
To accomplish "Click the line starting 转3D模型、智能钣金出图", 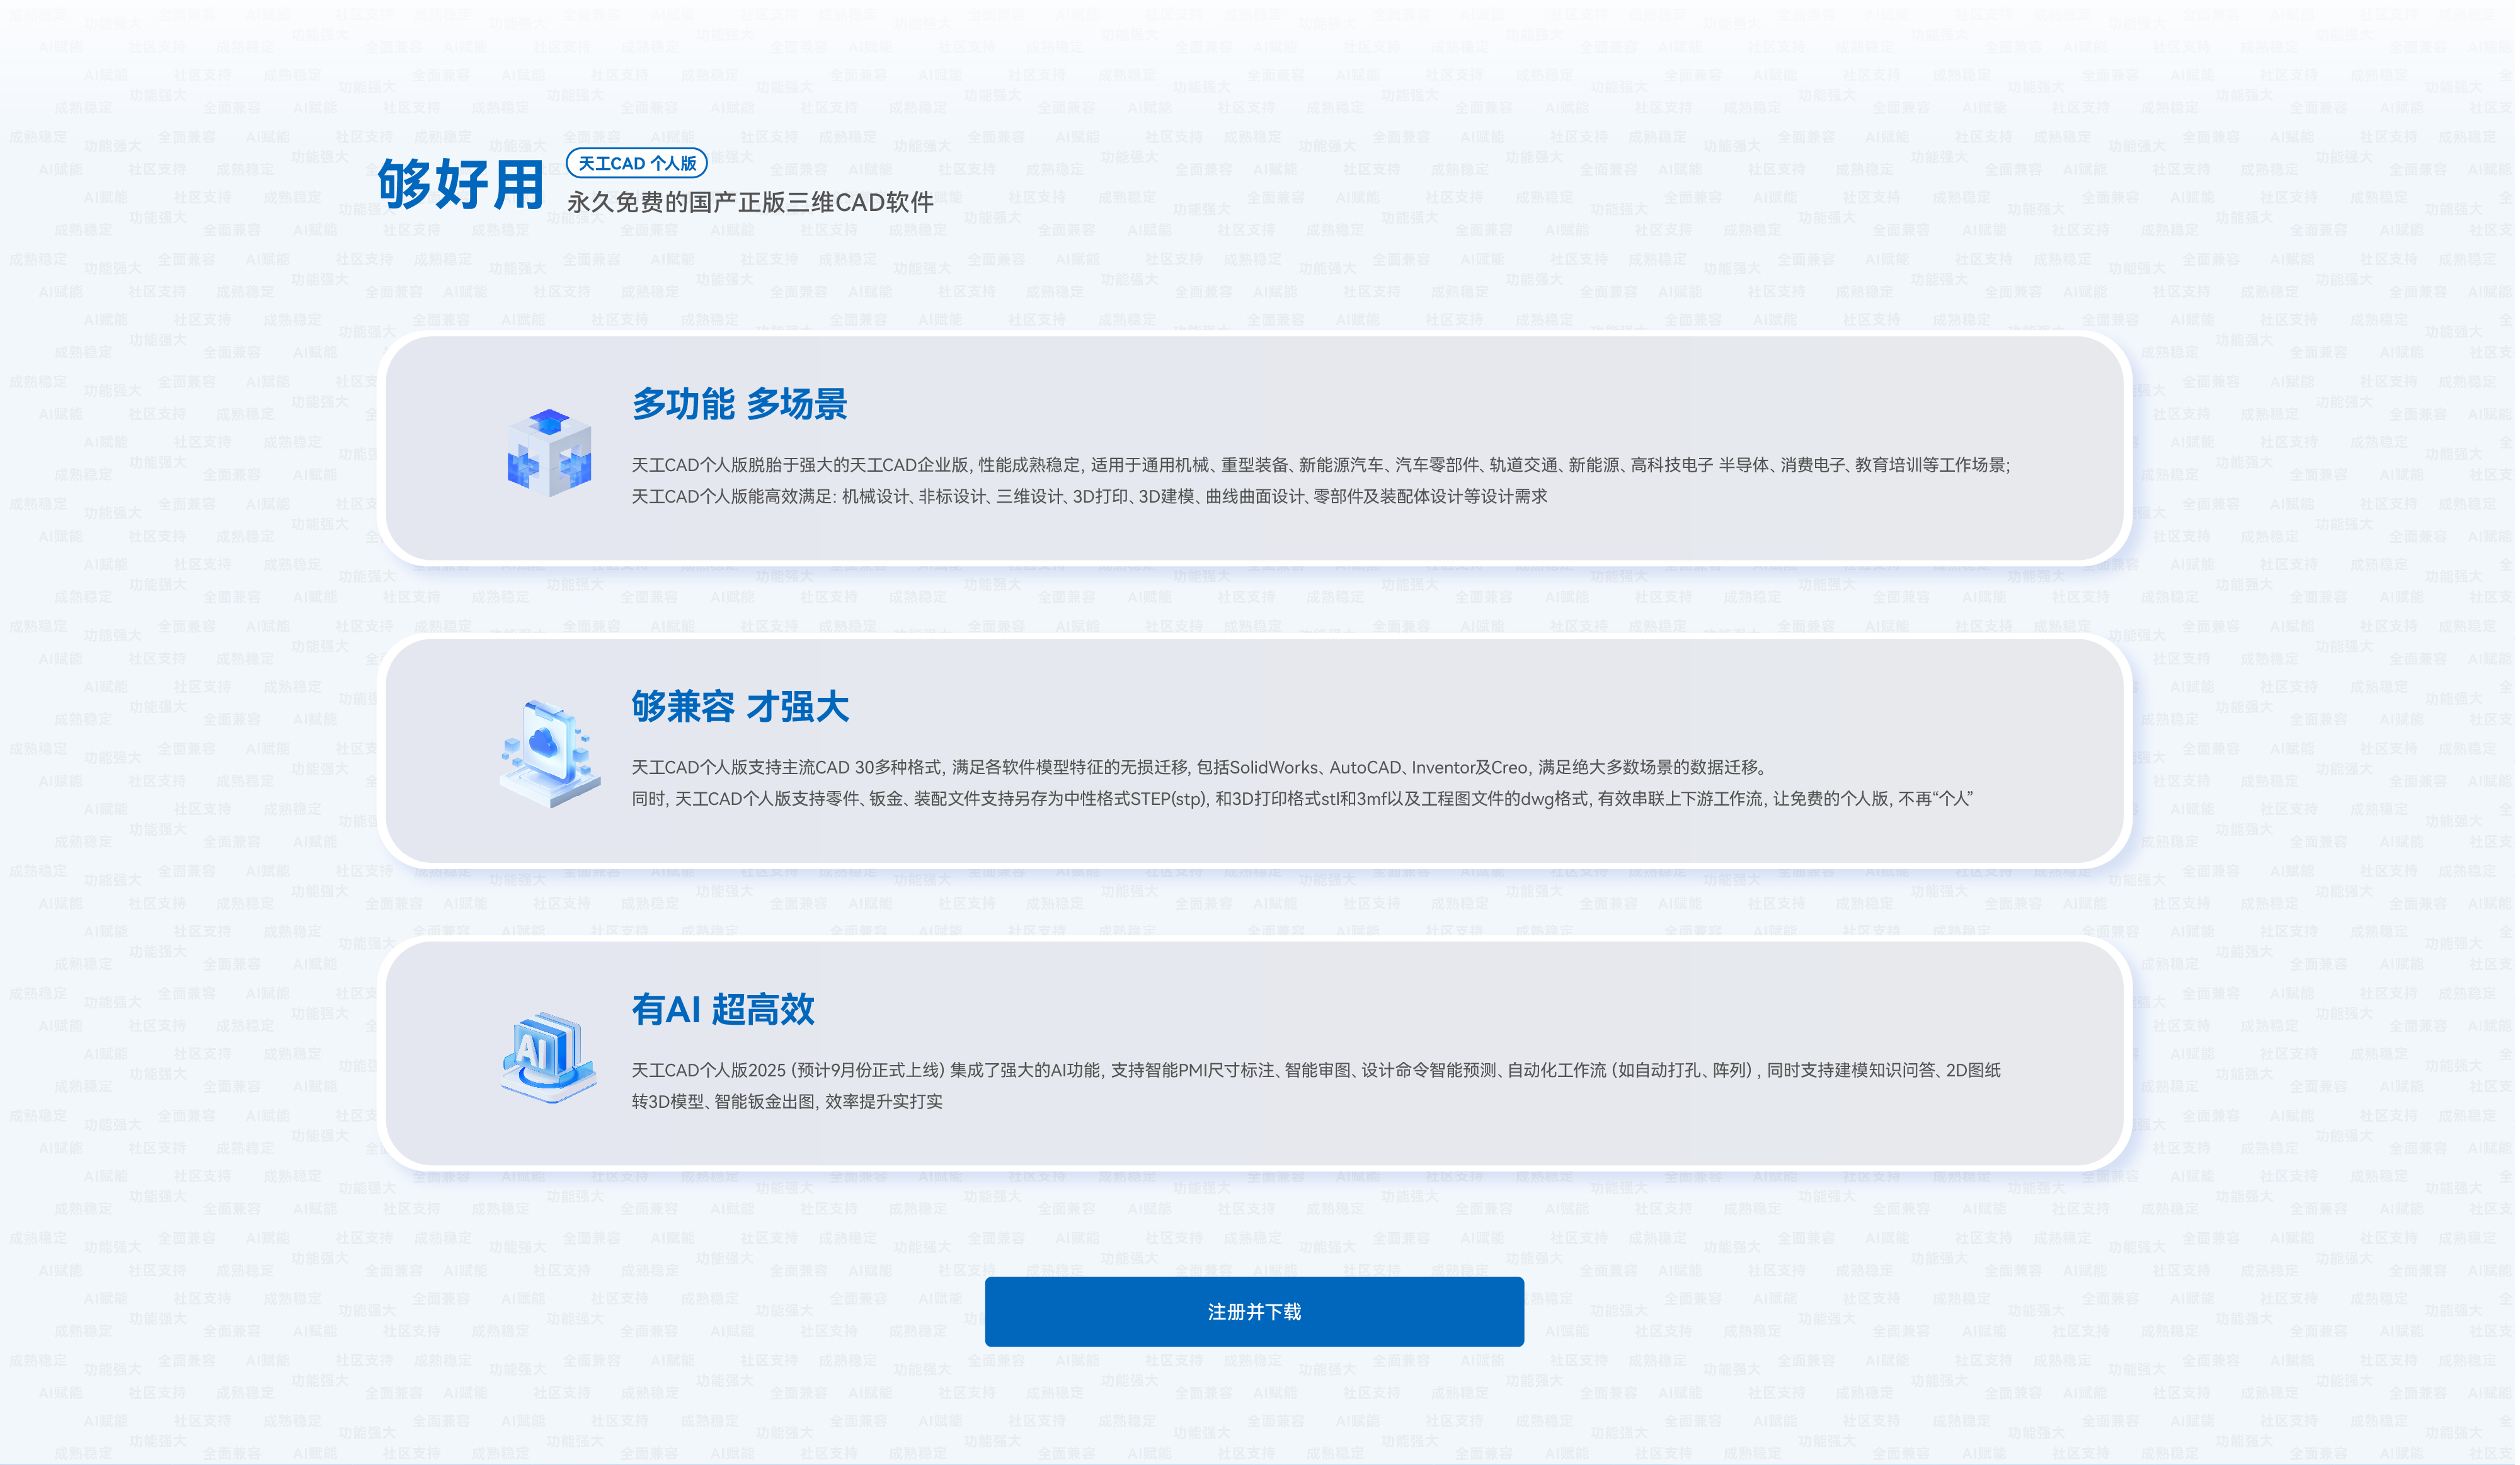I will coord(786,1102).
